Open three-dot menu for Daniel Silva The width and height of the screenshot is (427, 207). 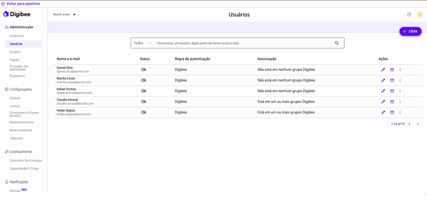pos(400,70)
